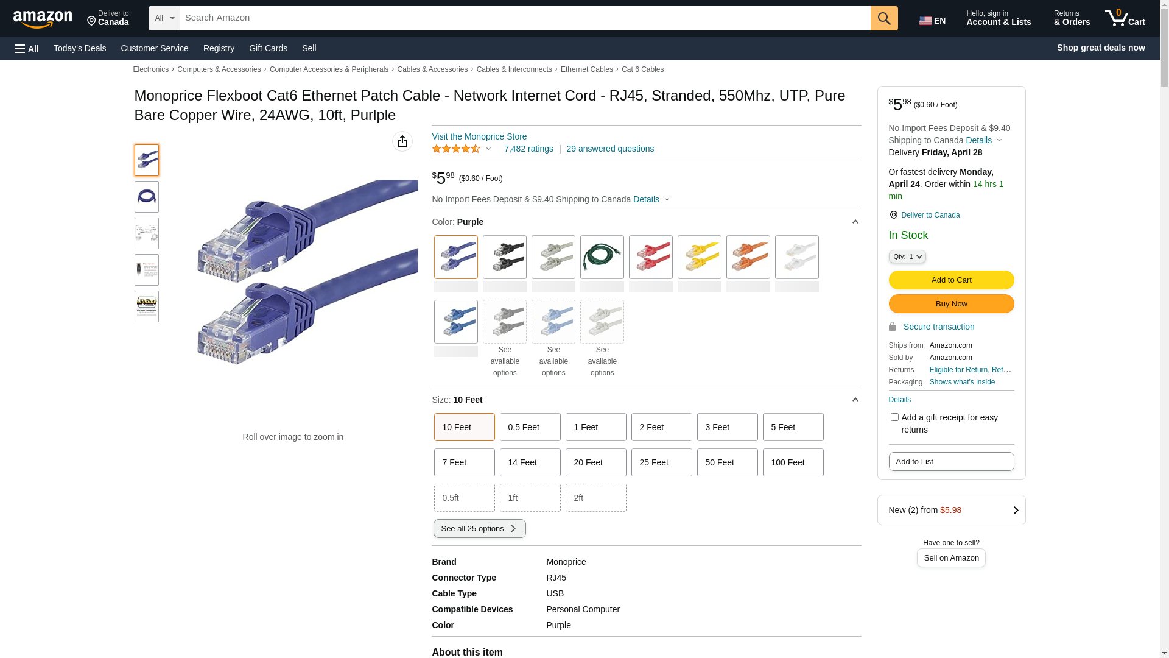This screenshot has width=1169, height=658.
Task: Select the red cable color swatch
Action: click(x=650, y=257)
